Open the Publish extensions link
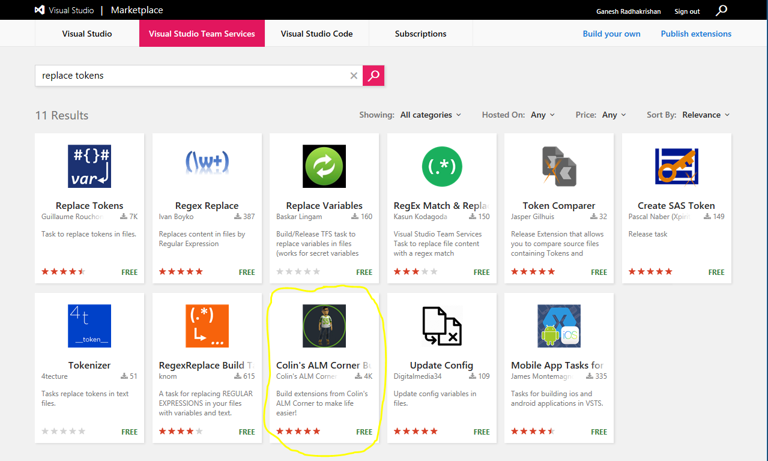The width and height of the screenshot is (768, 461). [x=696, y=34]
